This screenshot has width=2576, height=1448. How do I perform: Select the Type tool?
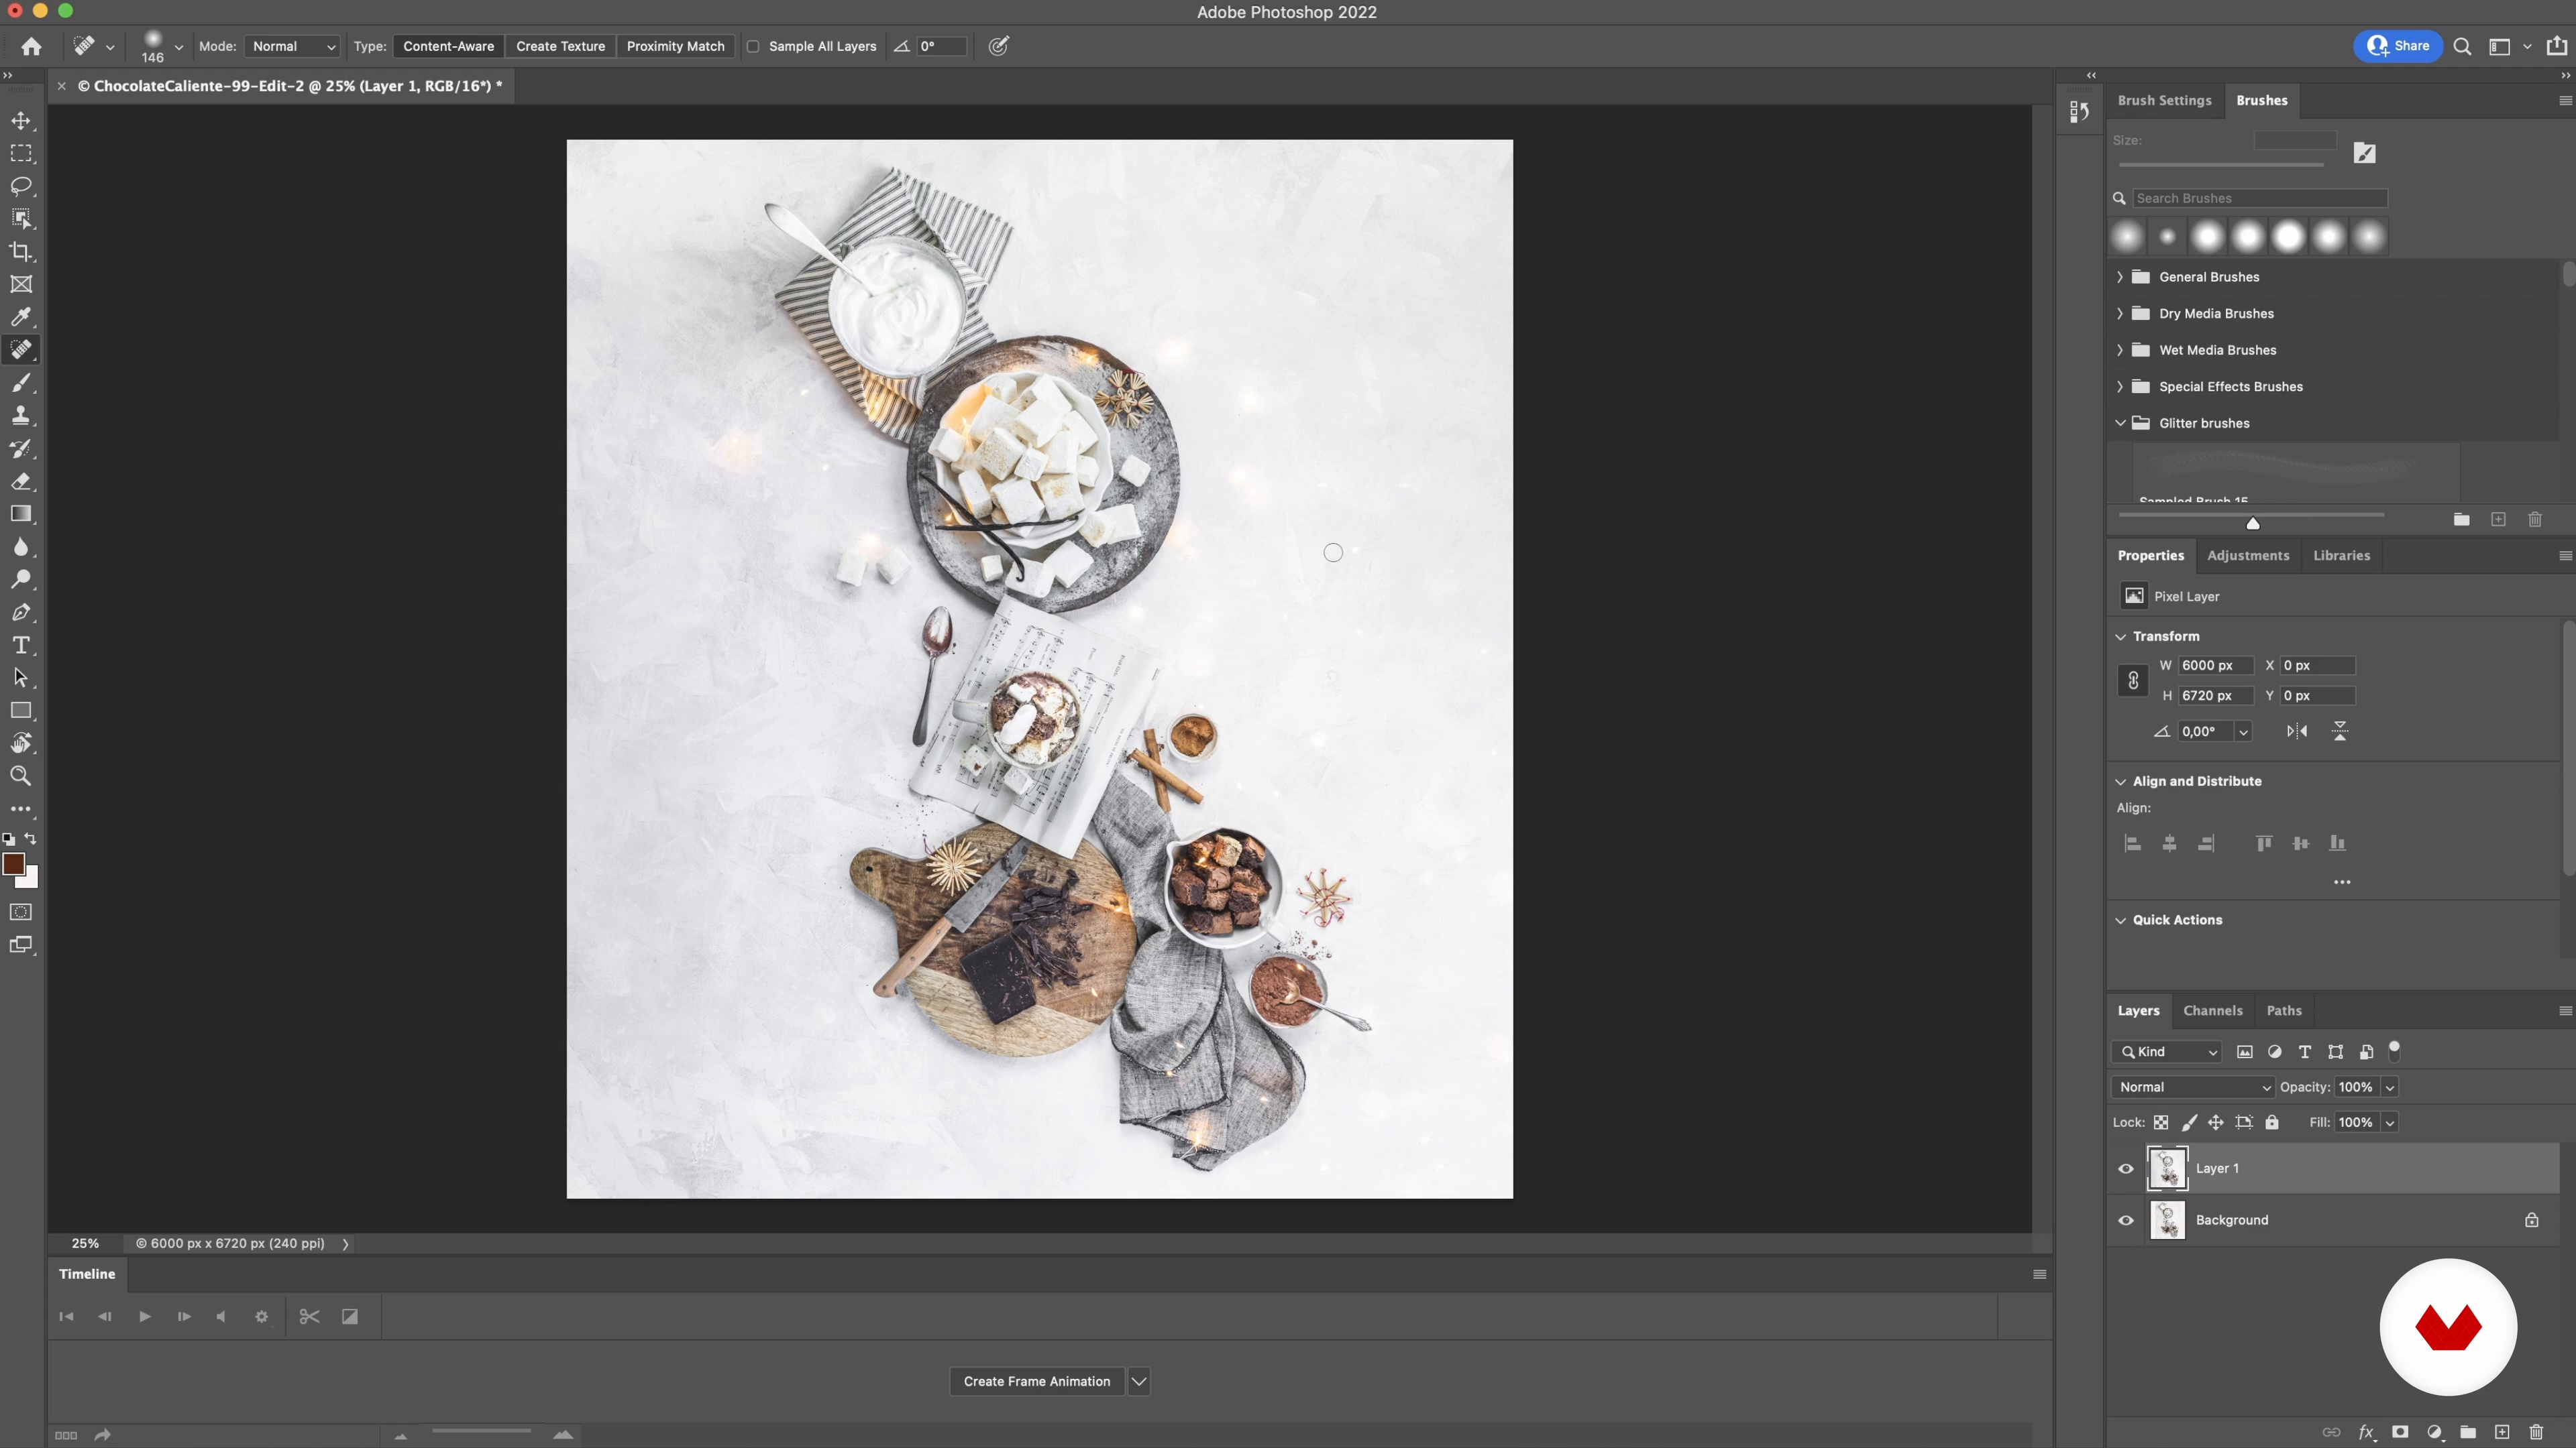(x=21, y=646)
